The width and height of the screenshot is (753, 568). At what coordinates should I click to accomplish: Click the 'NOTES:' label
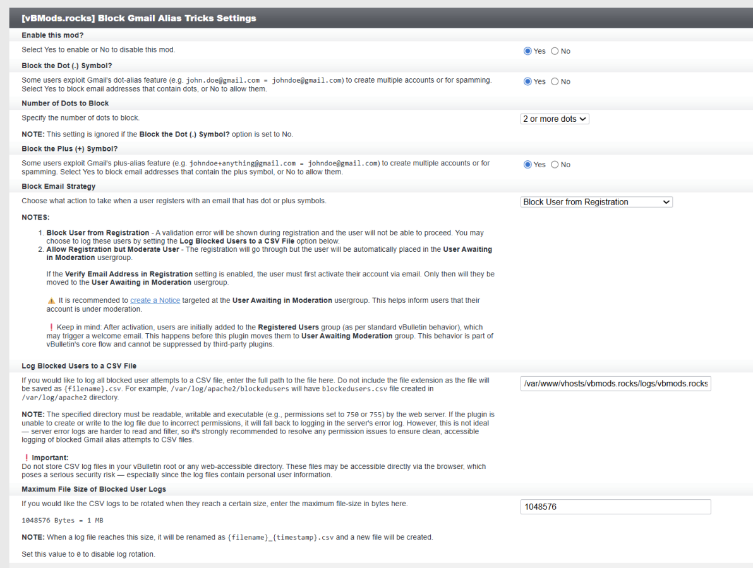35,217
